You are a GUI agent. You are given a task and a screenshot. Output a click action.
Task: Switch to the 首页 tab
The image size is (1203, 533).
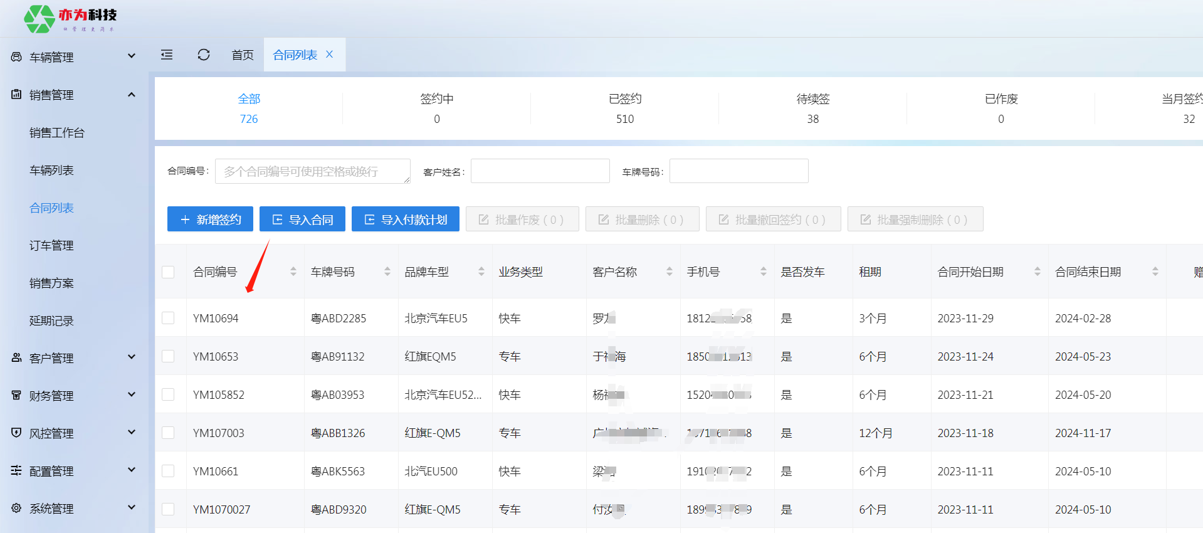click(243, 55)
